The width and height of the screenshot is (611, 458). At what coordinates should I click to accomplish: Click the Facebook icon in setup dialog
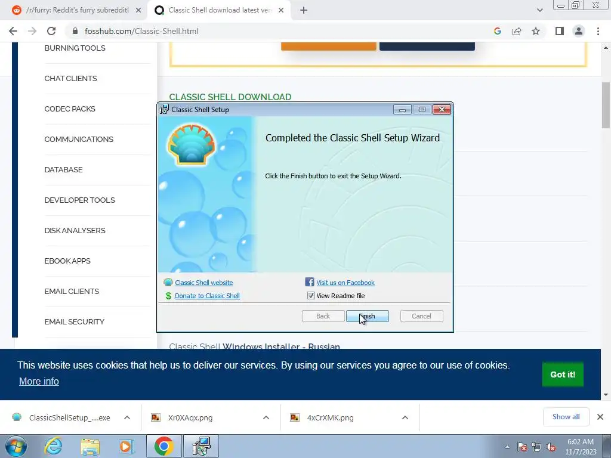coord(310,282)
